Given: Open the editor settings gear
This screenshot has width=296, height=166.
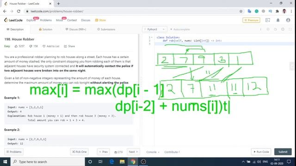Looking at the screenshot, I should (x=283, y=30).
